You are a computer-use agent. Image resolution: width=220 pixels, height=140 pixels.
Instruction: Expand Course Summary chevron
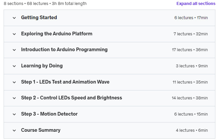coord(14,130)
